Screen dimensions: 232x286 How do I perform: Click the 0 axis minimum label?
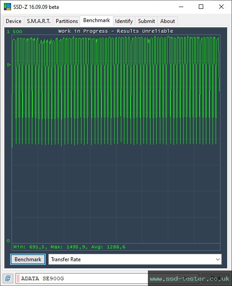click(x=8, y=240)
